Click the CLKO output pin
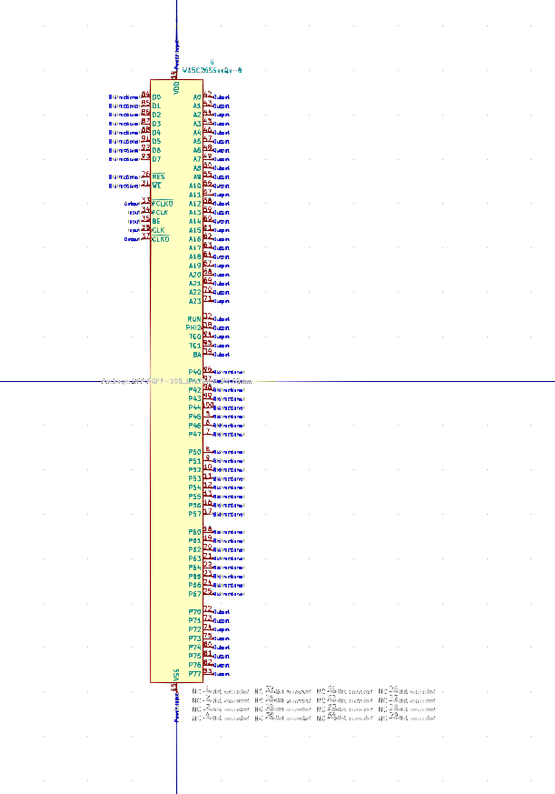Image resolution: width=555 pixels, height=794 pixels. pyautogui.click(x=145, y=238)
